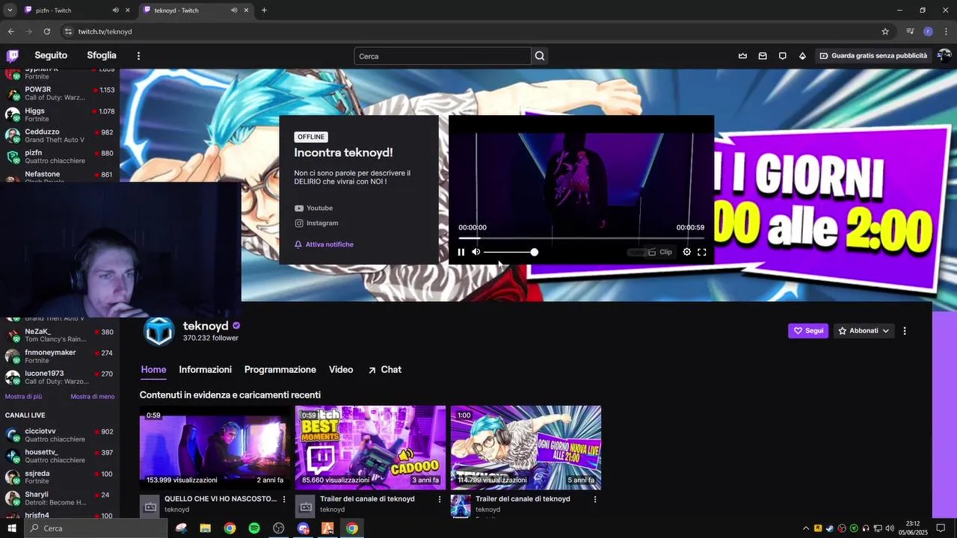Image resolution: width=957 pixels, height=538 pixels.
Task: Enter fullscreen on the trailer player
Action: pos(702,253)
